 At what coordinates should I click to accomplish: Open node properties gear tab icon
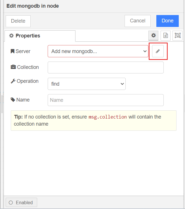(154, 35)
